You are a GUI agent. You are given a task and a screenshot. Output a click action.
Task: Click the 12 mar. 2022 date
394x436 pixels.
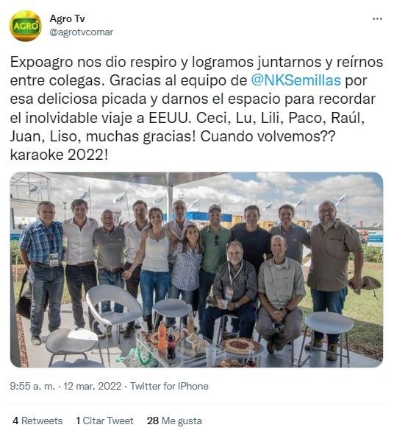[93, 386]
